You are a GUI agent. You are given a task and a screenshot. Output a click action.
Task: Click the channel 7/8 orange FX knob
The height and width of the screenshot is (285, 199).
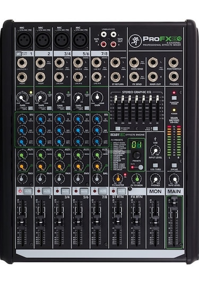[97, 166]
